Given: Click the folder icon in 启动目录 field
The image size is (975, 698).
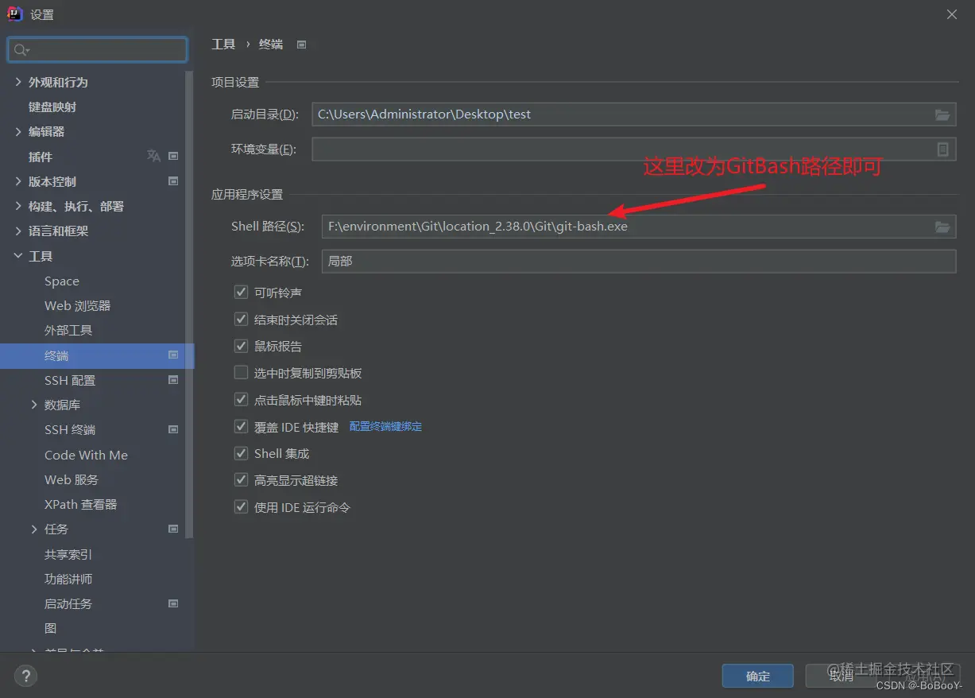Looking at the screenshot, I should click(x=942, y=114).
